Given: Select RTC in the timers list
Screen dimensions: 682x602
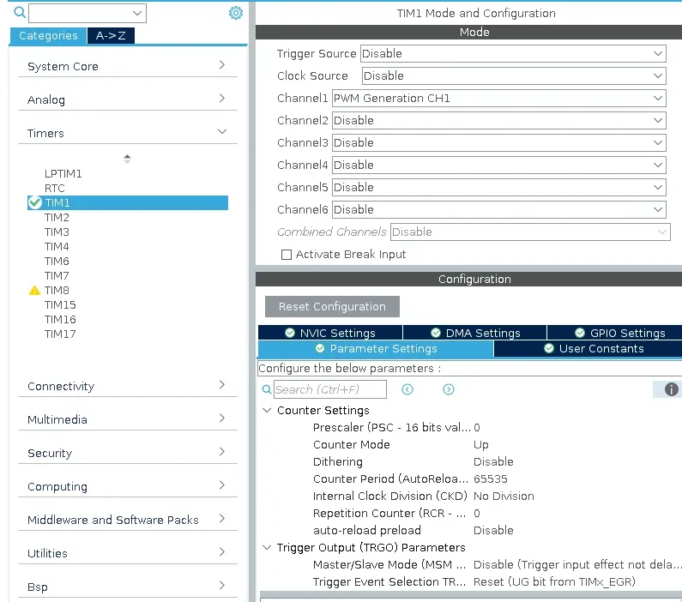Looking at the screenshot, I should 54,188.
